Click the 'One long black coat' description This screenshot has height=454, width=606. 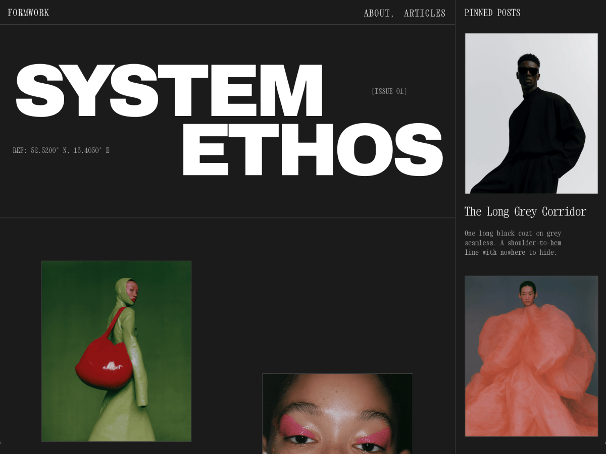pyautogui.click(x=513, y=243)
